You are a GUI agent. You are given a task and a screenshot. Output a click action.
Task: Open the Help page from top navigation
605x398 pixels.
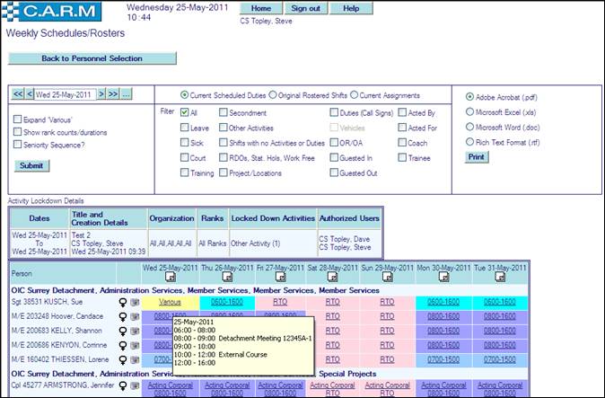pyautogui.click(x=351, y=8)
